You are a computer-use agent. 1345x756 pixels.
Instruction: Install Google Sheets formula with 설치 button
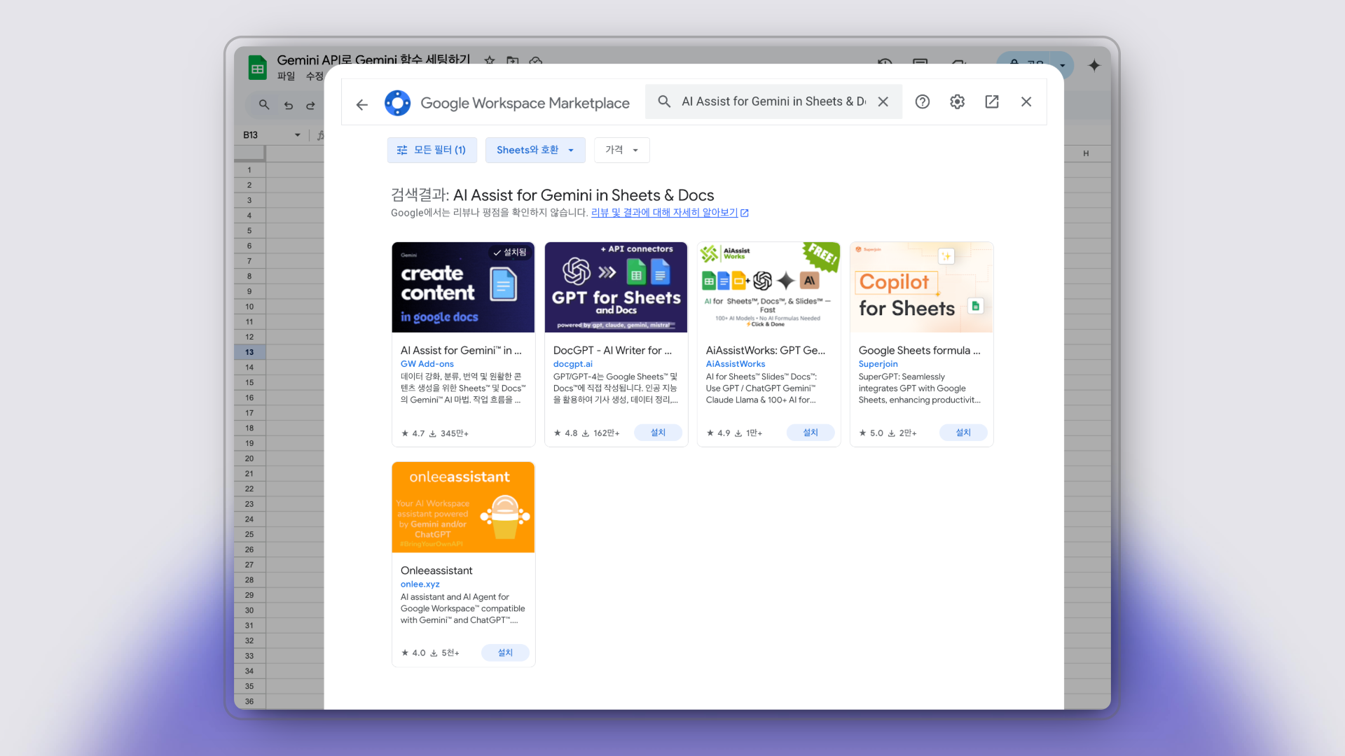[963, 433]
